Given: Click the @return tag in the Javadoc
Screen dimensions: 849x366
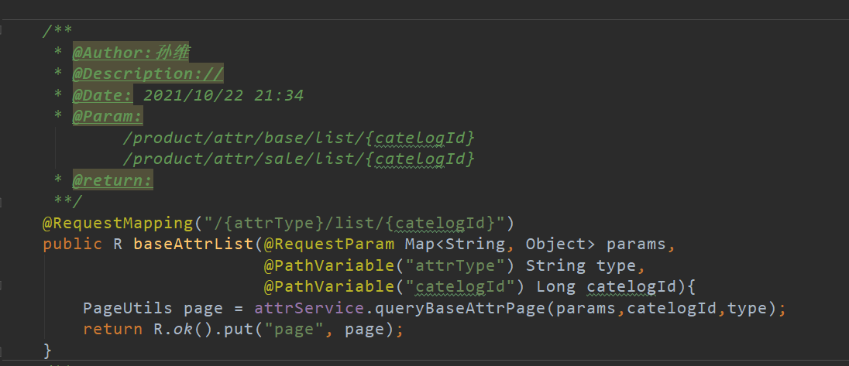Looking at the screenshot, I should (x=113, y=180).
